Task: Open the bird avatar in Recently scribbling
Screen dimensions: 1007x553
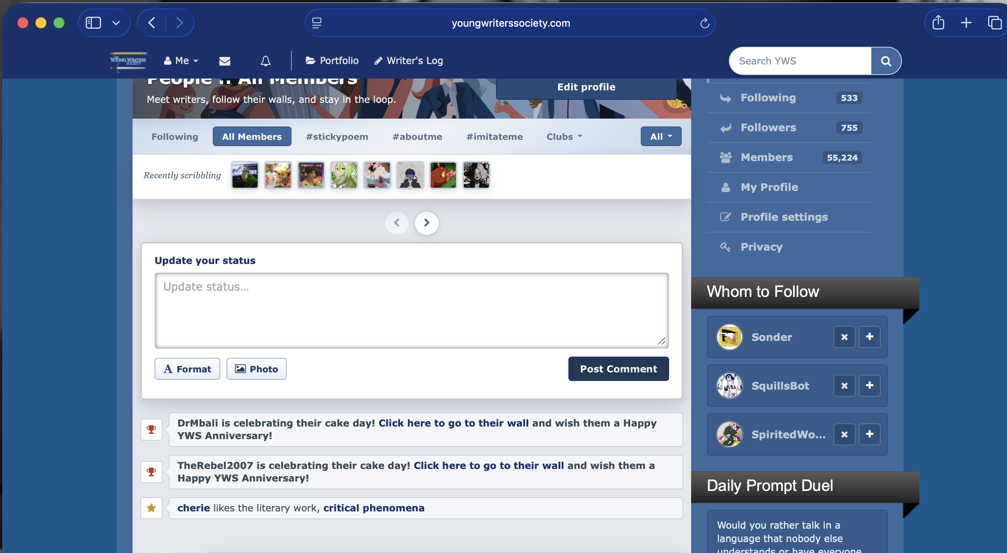Action: pyautogui.click(x=245, y=175)
